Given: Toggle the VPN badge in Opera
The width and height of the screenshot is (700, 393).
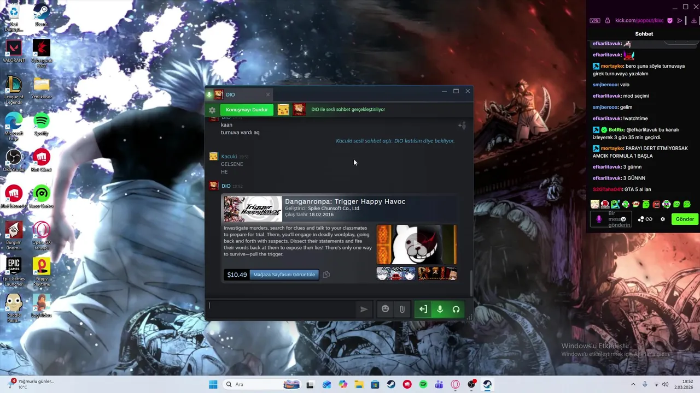Looking at the screenshot, I should [x=595, y=21].
